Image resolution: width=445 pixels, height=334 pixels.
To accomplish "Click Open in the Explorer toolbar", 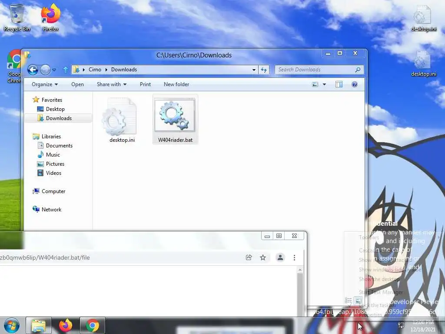I will (77, 84).
